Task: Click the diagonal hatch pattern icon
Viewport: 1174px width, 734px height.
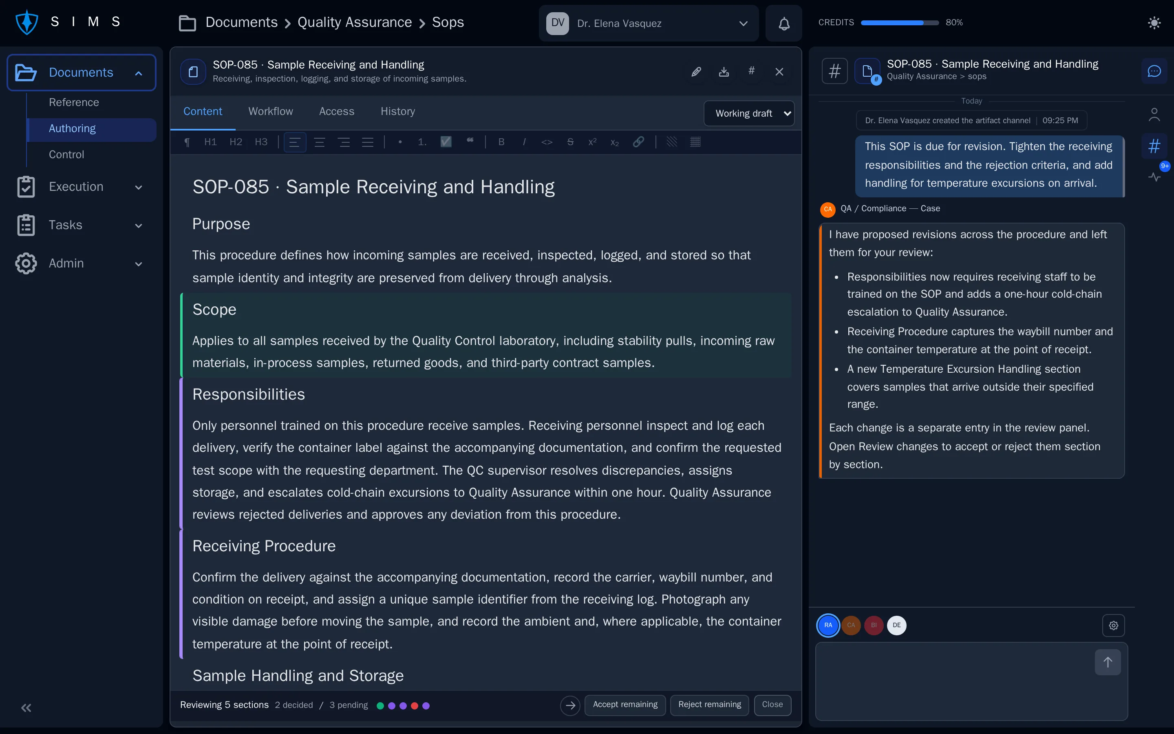Action: tap(671, 142)
